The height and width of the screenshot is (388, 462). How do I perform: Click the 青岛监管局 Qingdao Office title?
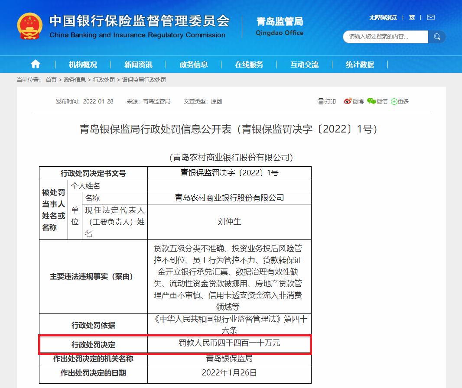[279, 26]
